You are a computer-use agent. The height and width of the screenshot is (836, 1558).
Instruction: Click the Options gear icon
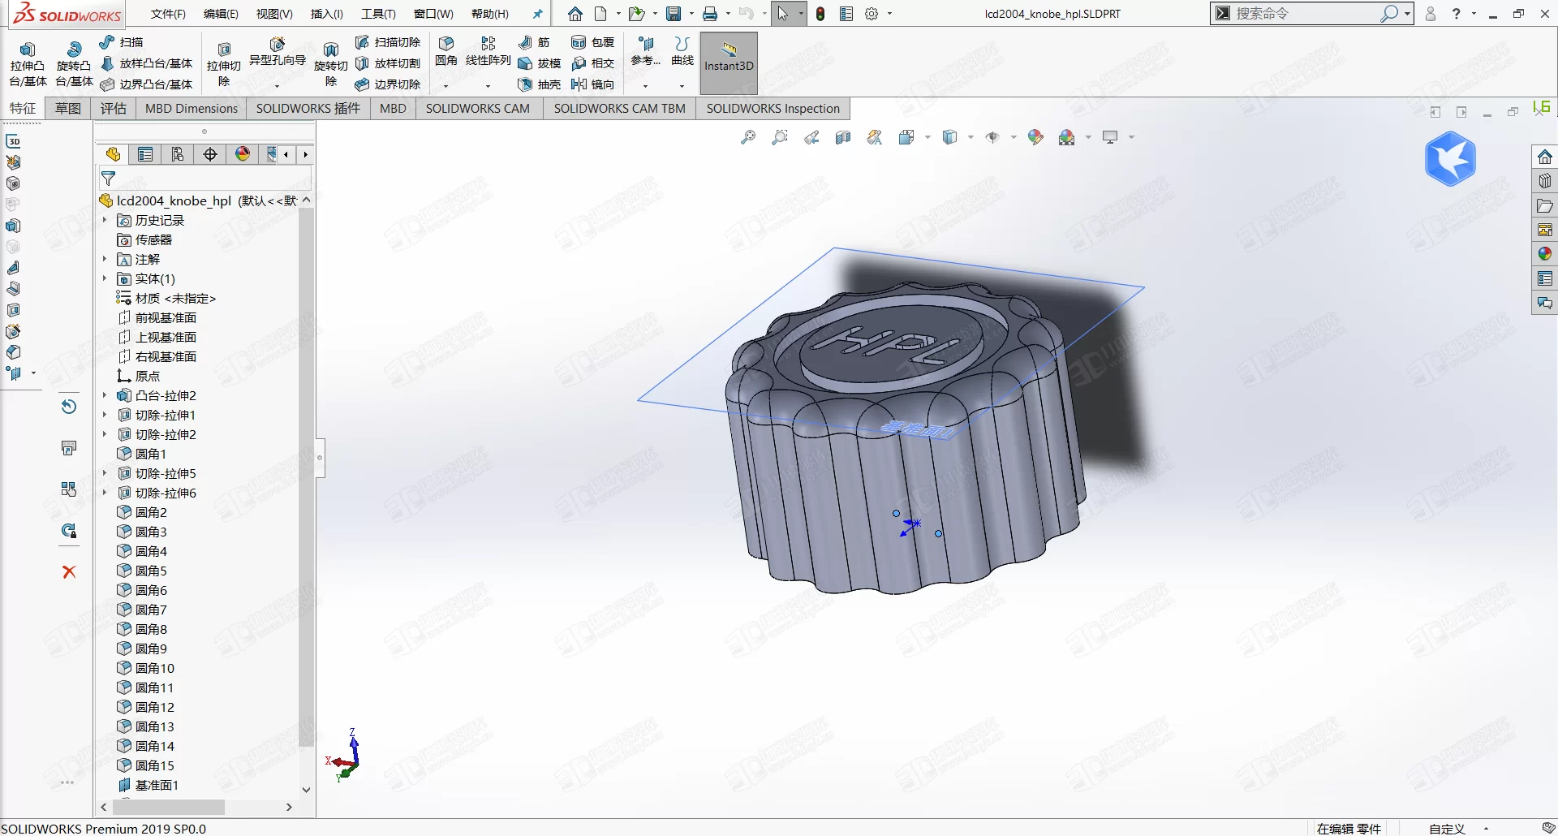(x=872, y=14)
